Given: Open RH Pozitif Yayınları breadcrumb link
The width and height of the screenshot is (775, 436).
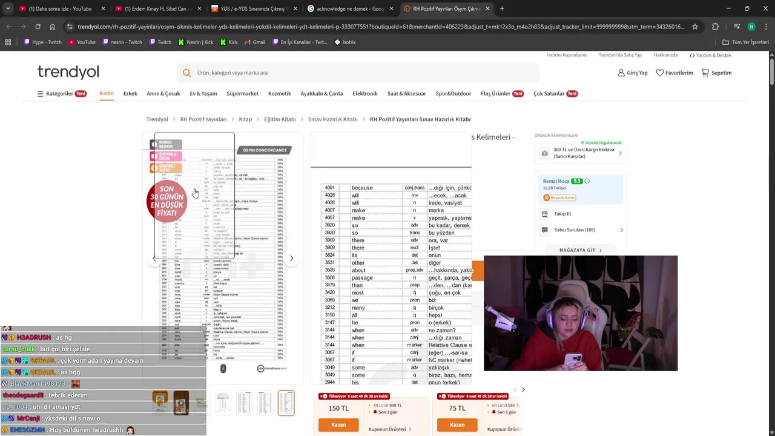Looking at the screenshot, I should click(203, 119).
